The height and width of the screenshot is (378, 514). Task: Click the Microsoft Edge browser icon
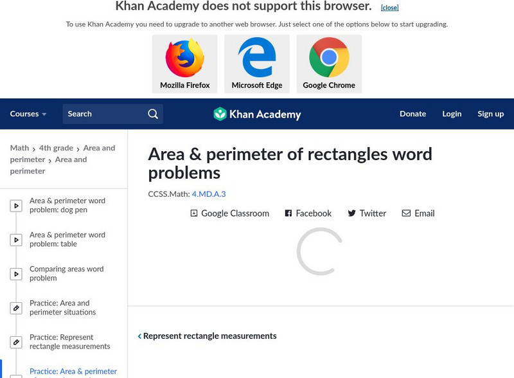[257, 58]
